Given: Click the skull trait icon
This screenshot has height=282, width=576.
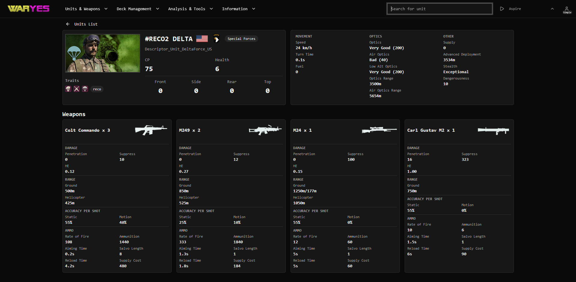Looking at the screenshot, I should click(68, 89).
